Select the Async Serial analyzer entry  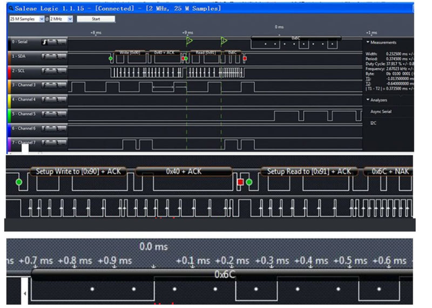381,112
